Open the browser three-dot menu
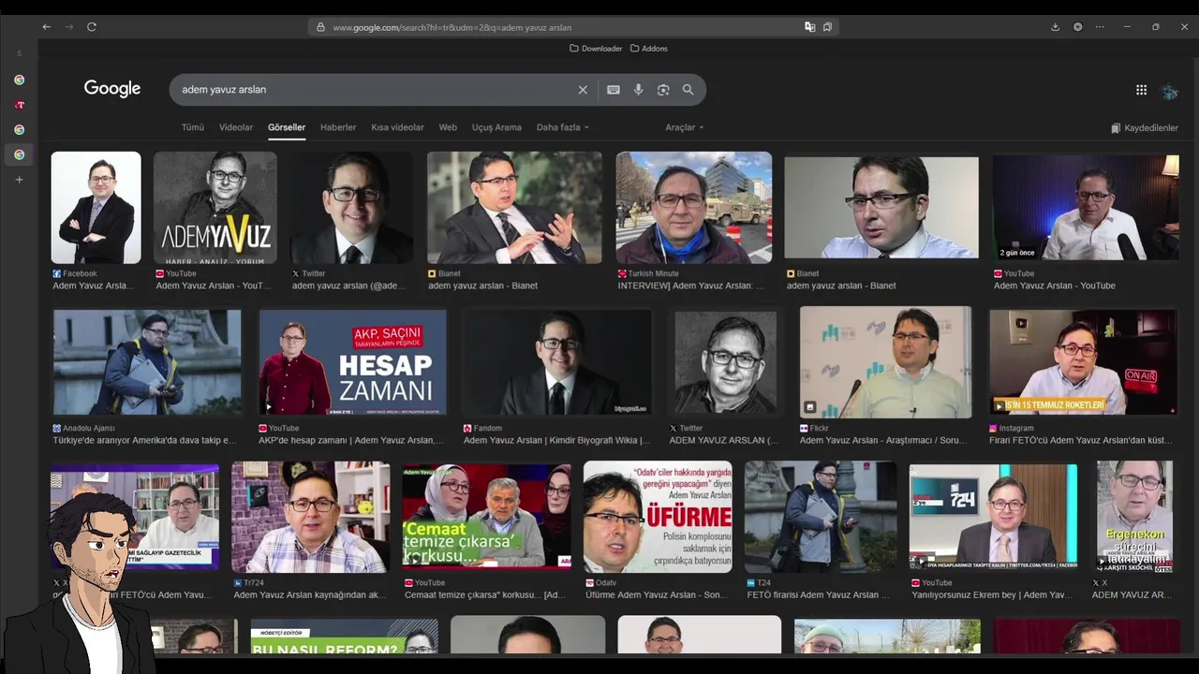Viewport: 1199px width, 674px height. (x=1100, y=27)
